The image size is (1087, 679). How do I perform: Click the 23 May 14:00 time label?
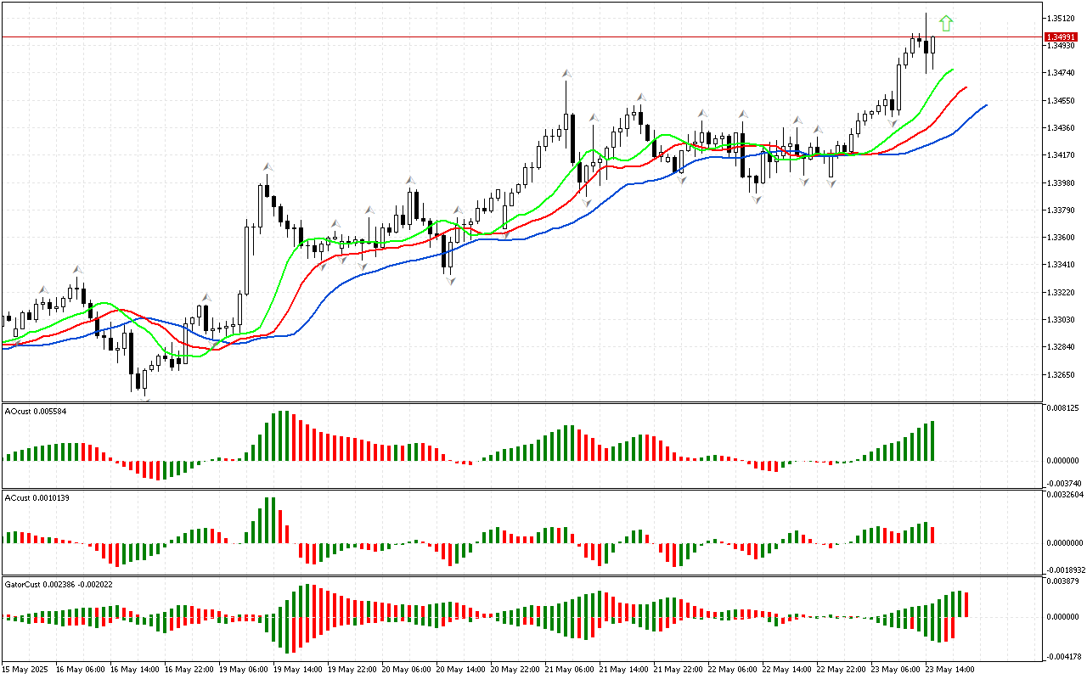click(x=949, y=670)
